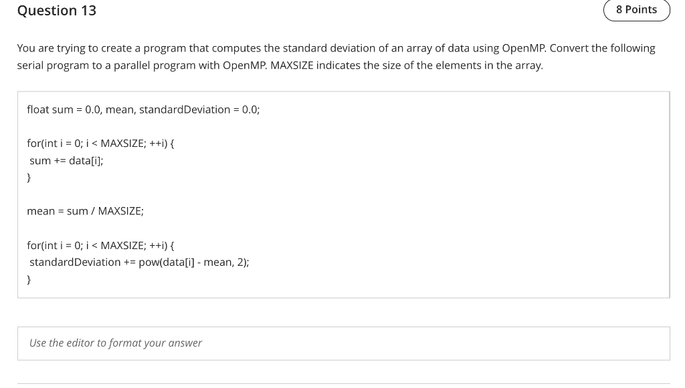Click the line declaring float sum variable
Image resolution: width=685 pixels, height=388 pixels.
point(142,109)
